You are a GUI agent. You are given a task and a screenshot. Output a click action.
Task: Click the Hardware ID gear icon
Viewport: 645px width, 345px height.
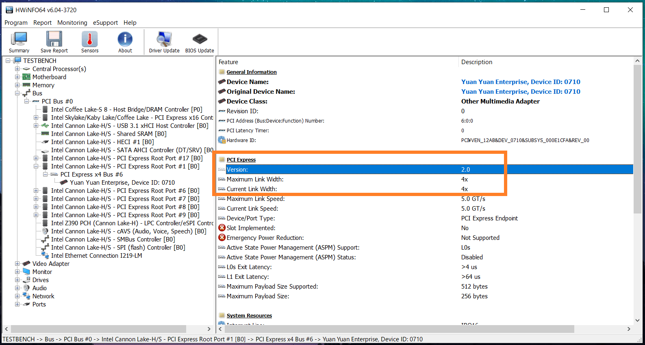222,140
